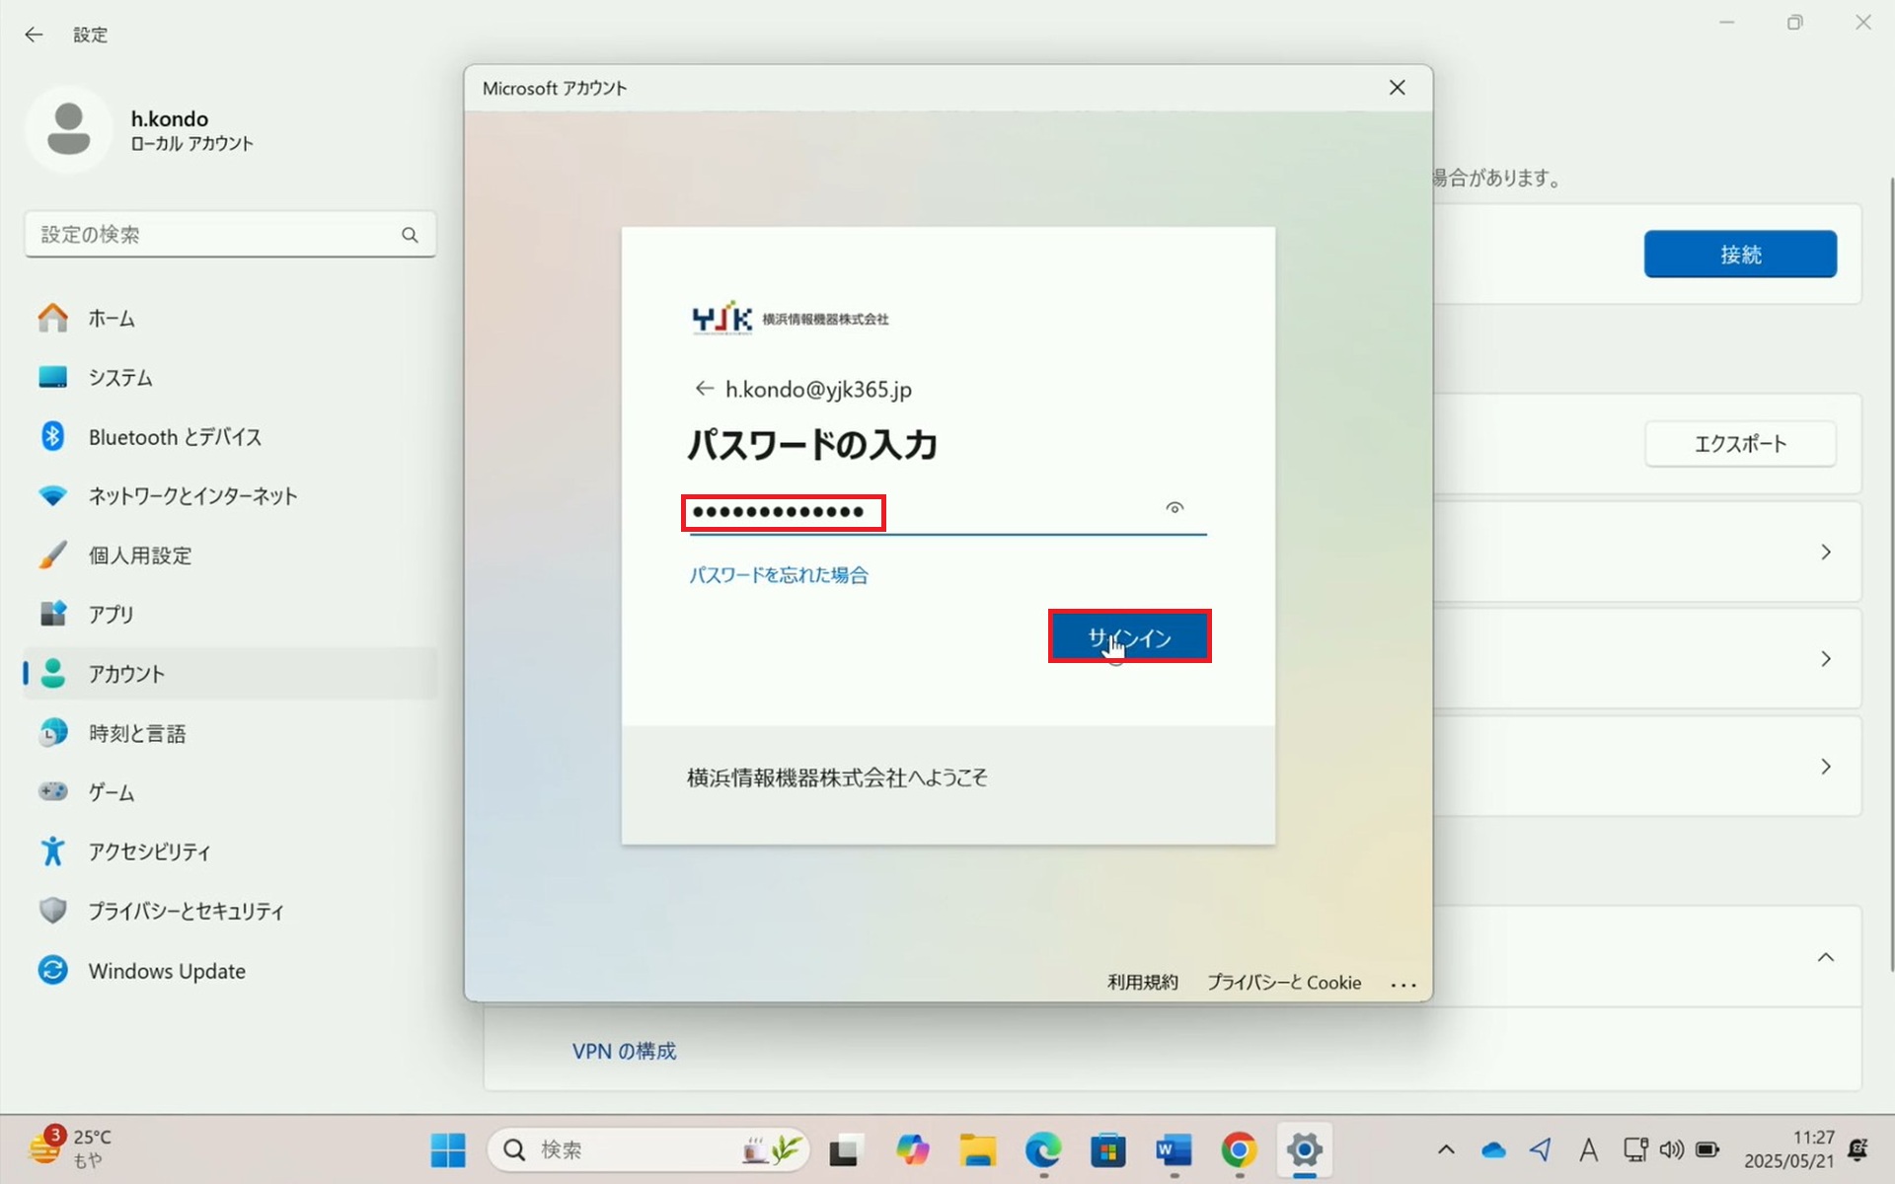Click the 接続 button in Settings window

click(1740, 255)
